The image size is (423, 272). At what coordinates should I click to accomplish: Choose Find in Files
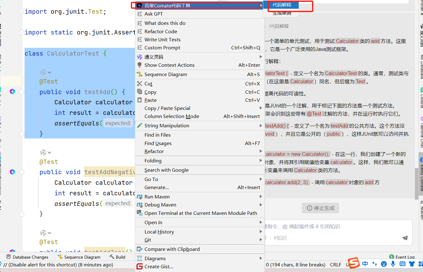(x=200, y=135)
